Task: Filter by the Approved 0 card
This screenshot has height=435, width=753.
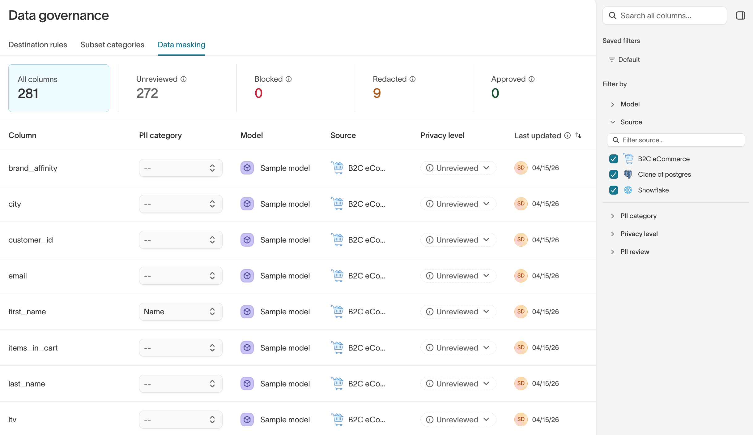Action: [x=532, y=88]
